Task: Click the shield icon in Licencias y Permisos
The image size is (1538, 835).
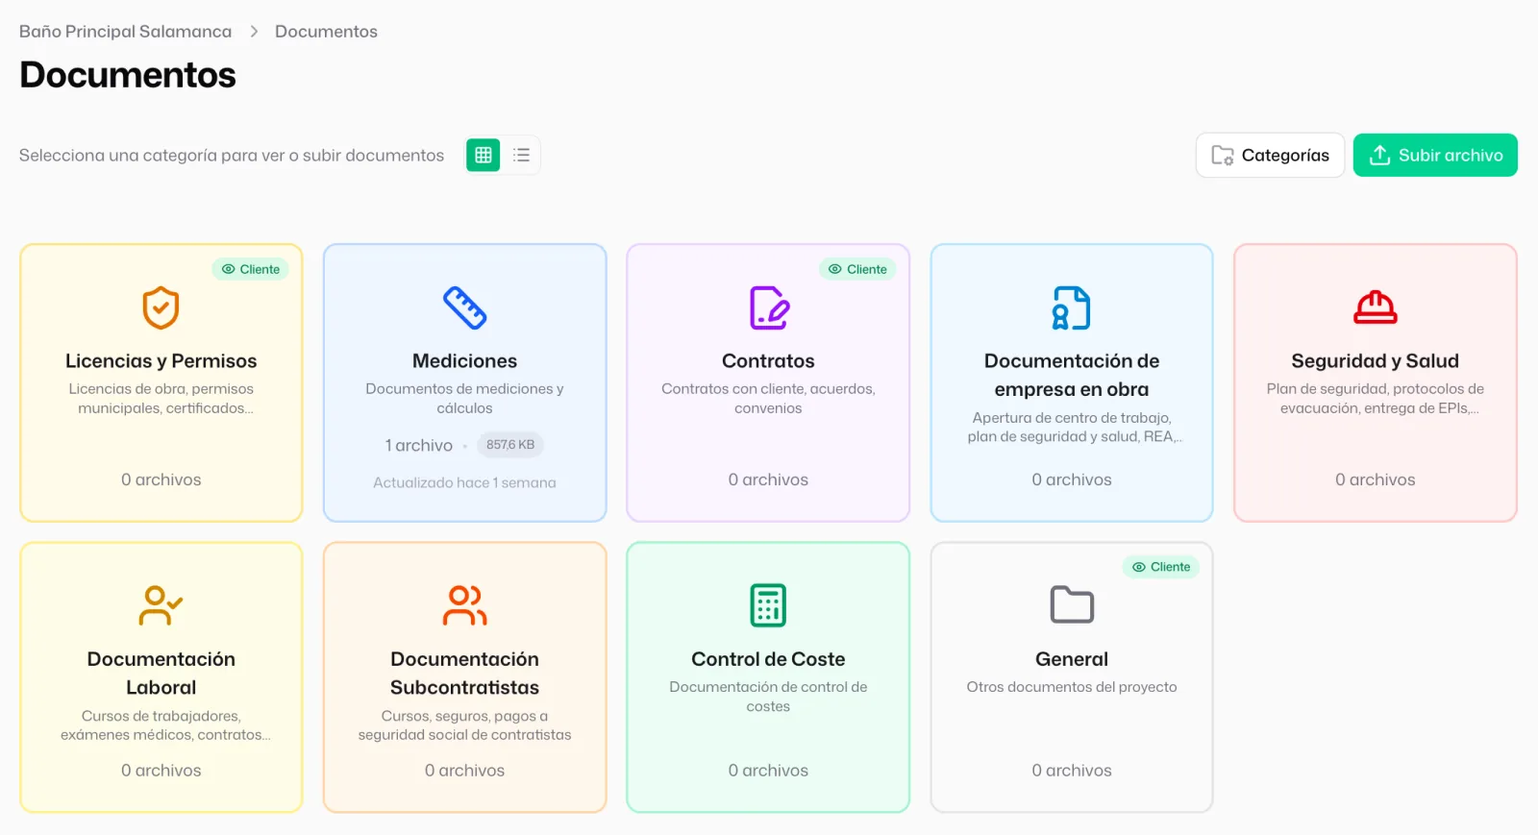Action: [161, 308]
